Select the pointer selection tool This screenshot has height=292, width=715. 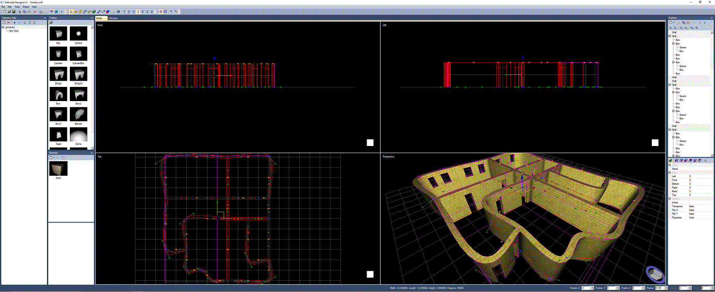(x=71, y=12)
